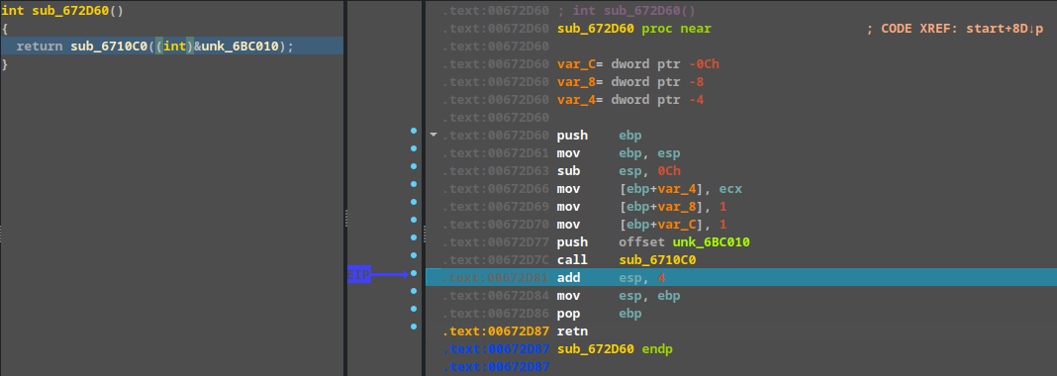Click the retn instruction mnemonic
This screenshot has height=376, width=1057.
coord(572,331)
